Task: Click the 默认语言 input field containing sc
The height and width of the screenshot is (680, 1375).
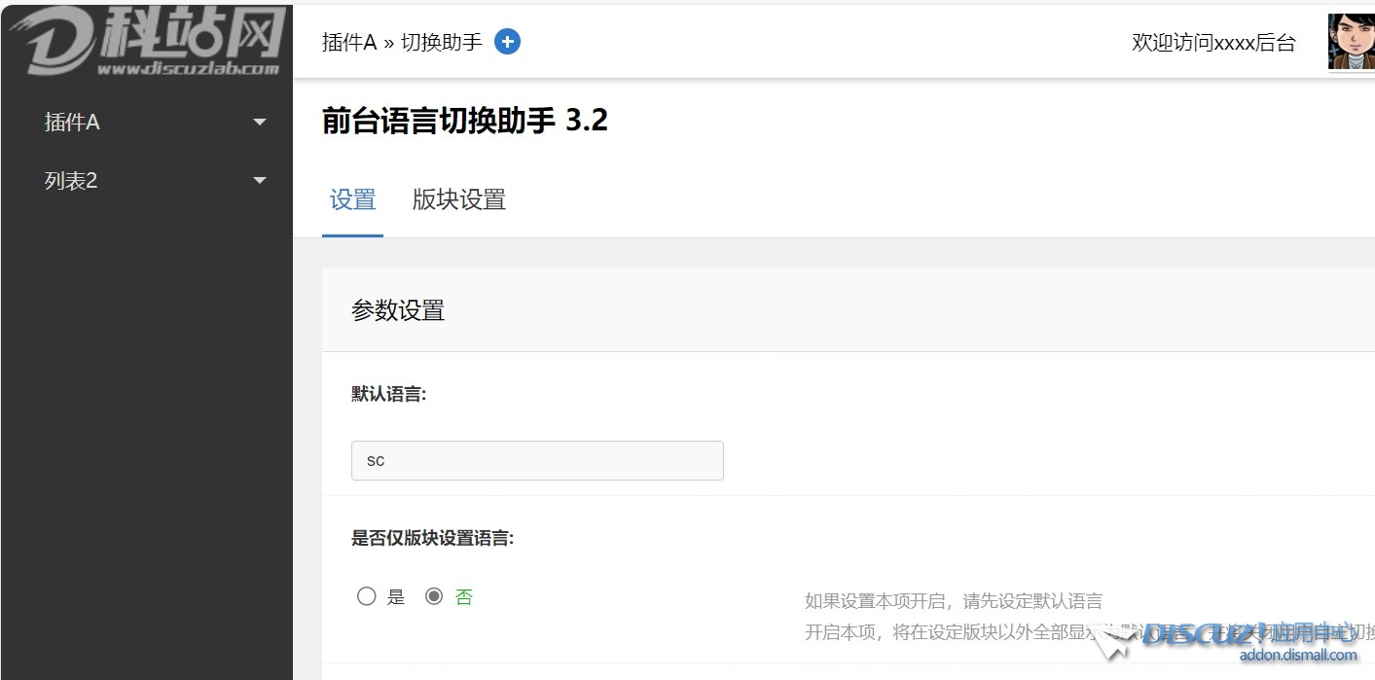Action: (x=537, y=460)
